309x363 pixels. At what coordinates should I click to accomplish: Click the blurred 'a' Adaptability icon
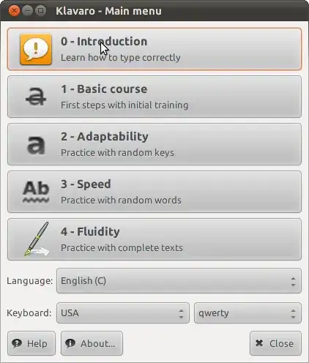pyautogui.click(x=36, y=145)
